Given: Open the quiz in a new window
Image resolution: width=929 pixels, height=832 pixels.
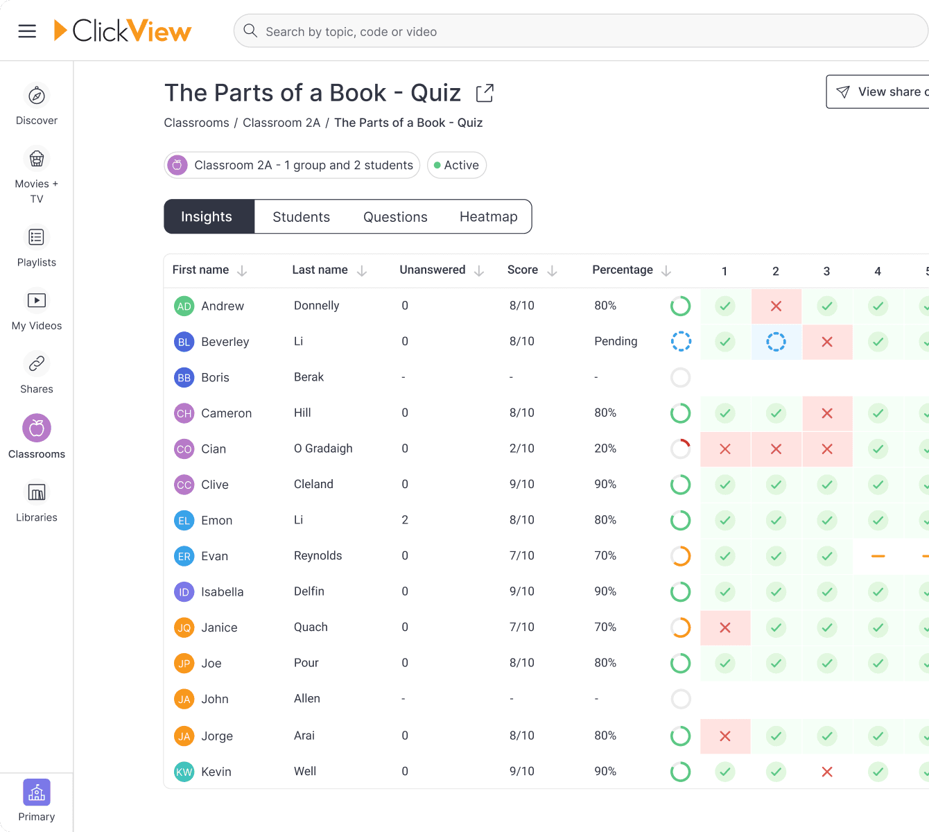Looking at the screenshot, I should [484, 92].
